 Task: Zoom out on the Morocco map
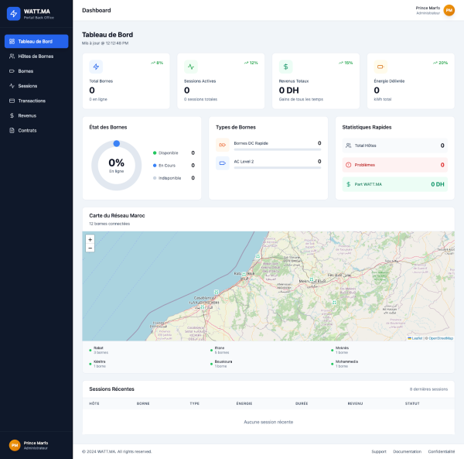click(90, 248)
